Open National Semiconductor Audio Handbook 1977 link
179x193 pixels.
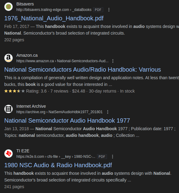coord(67,120)
